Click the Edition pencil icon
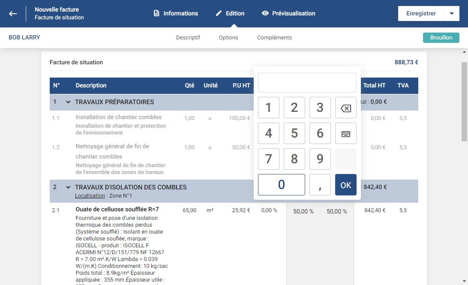The width and height of the screenshot is (468, 285). coord(219,14)
